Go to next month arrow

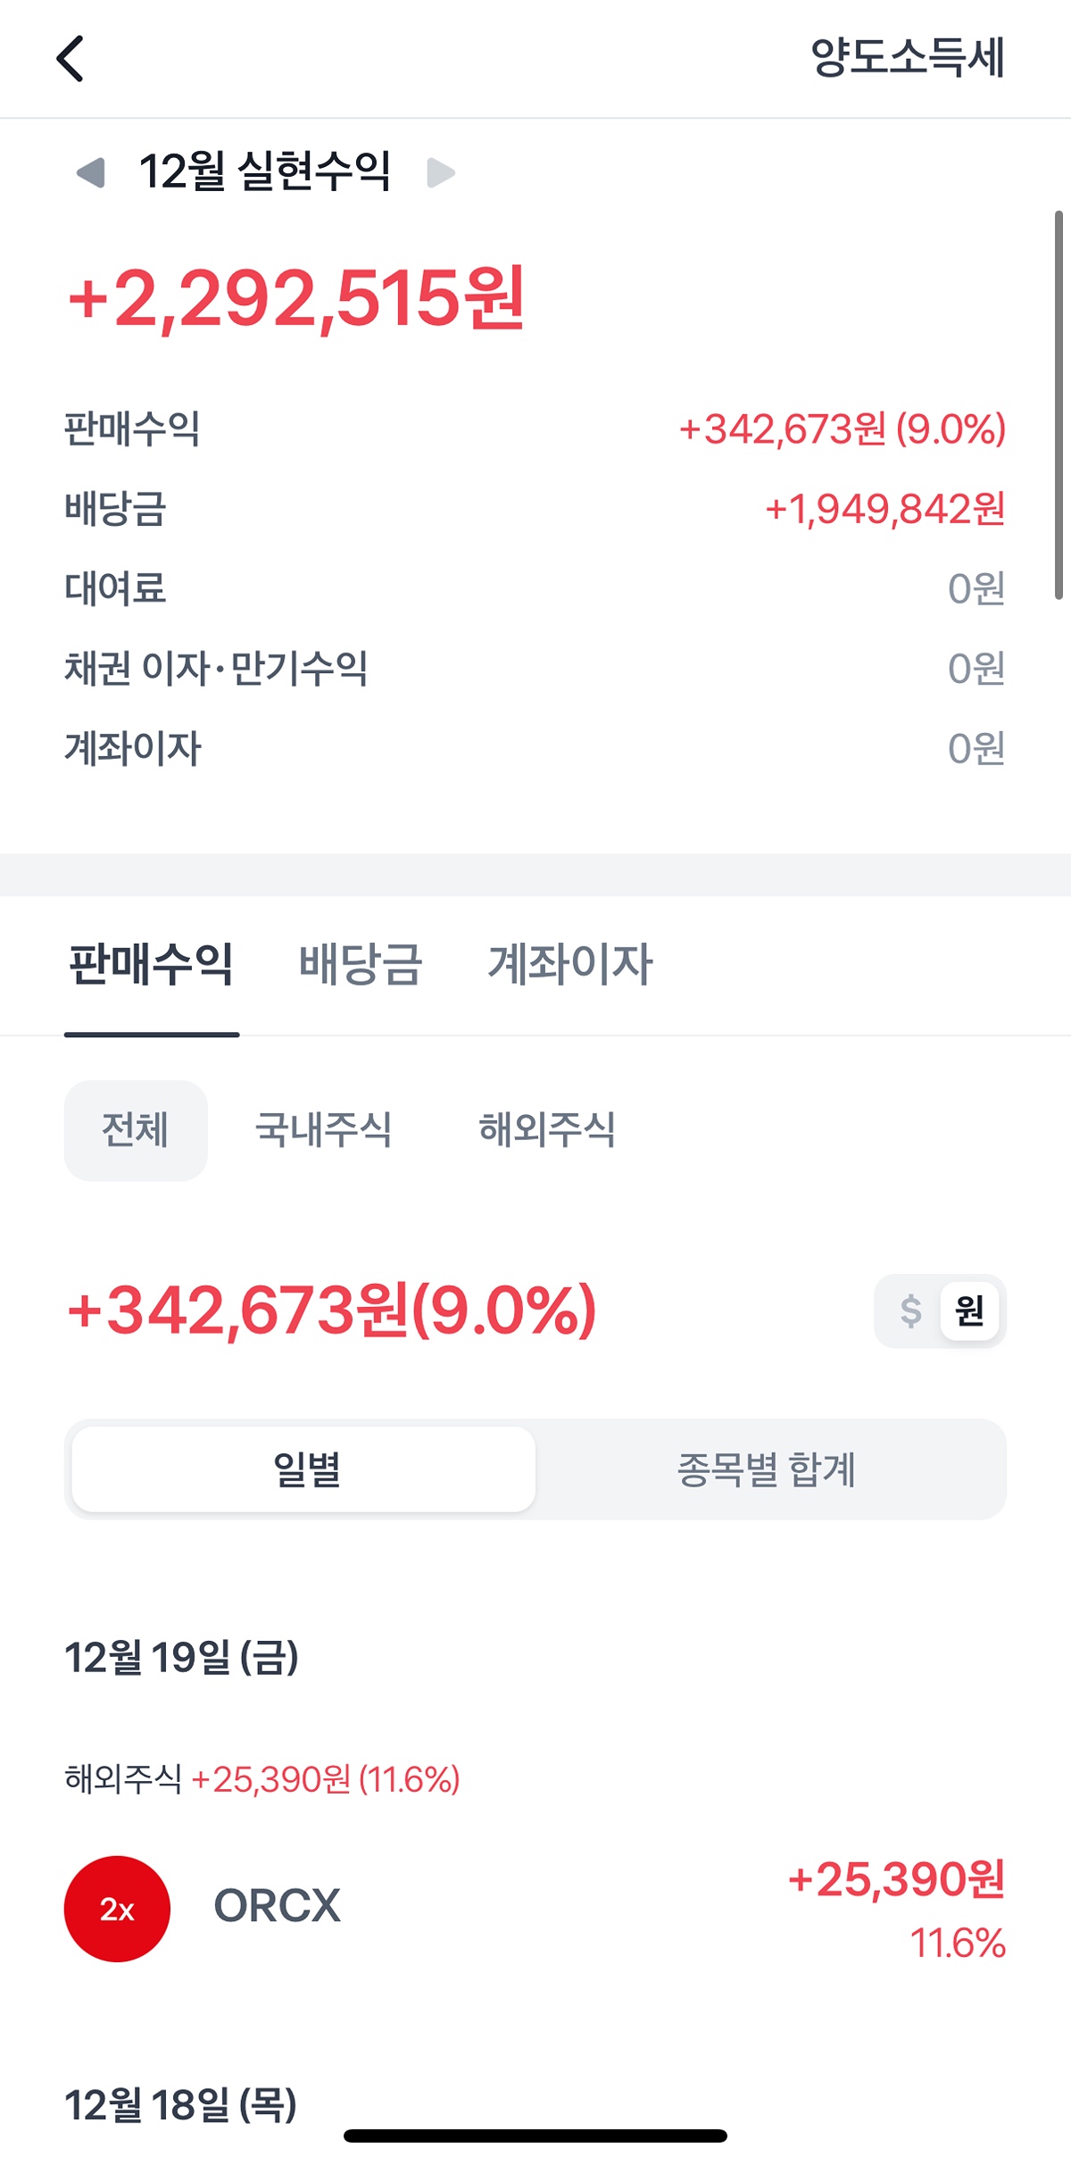441,172
